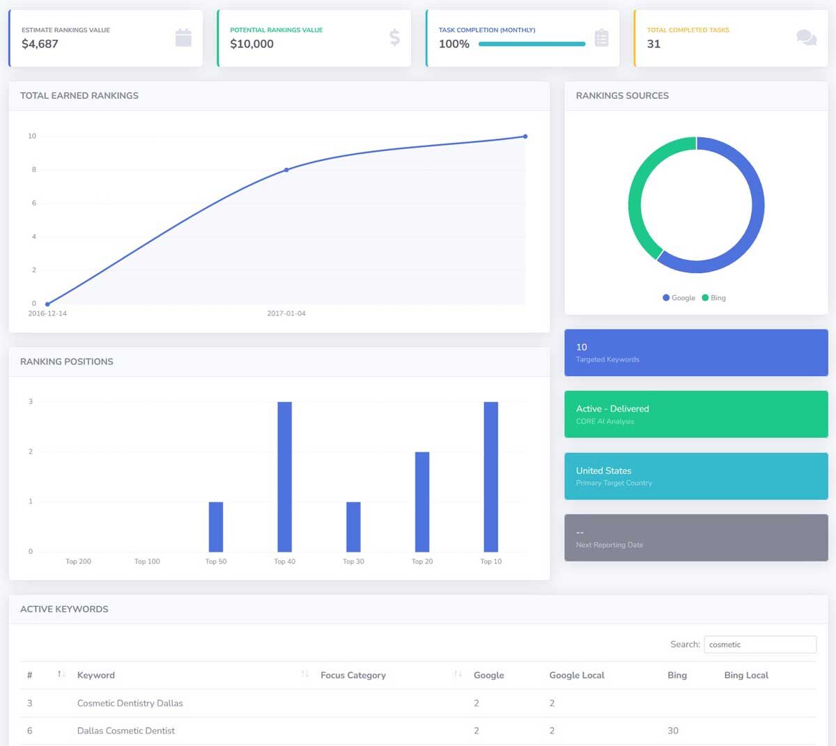Open the Active - Delivered green card

click(x=695, y=414)
